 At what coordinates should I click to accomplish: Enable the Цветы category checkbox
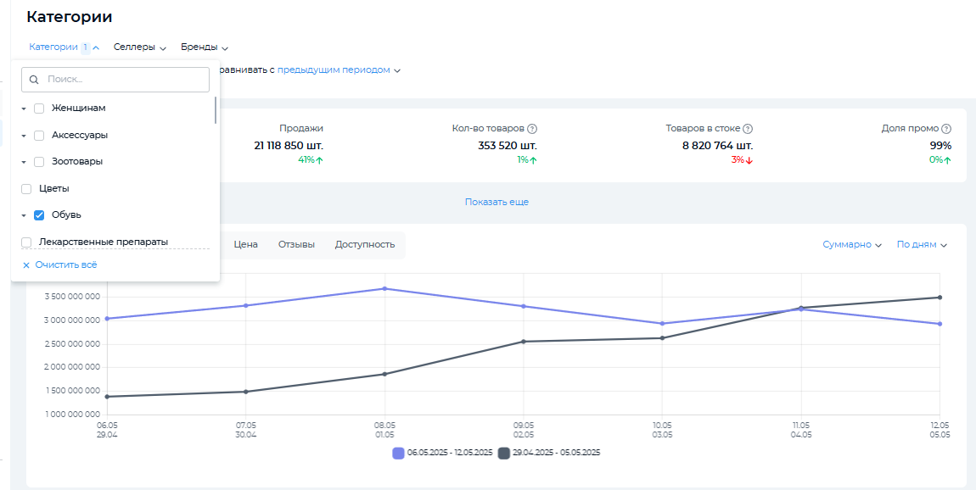coord(26,189)
